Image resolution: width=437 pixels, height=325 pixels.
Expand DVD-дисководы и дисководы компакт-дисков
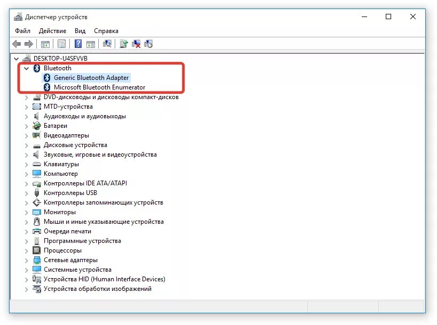click(27, 97)
